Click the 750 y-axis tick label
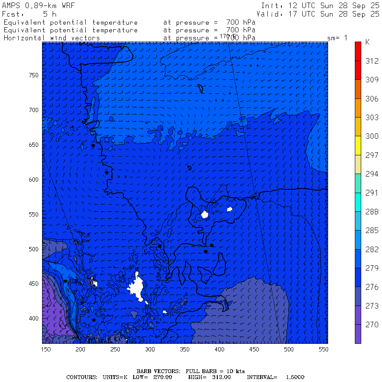The height and width of the screenshot is (382, 382). pyautogui.click(x=34, y=75)
